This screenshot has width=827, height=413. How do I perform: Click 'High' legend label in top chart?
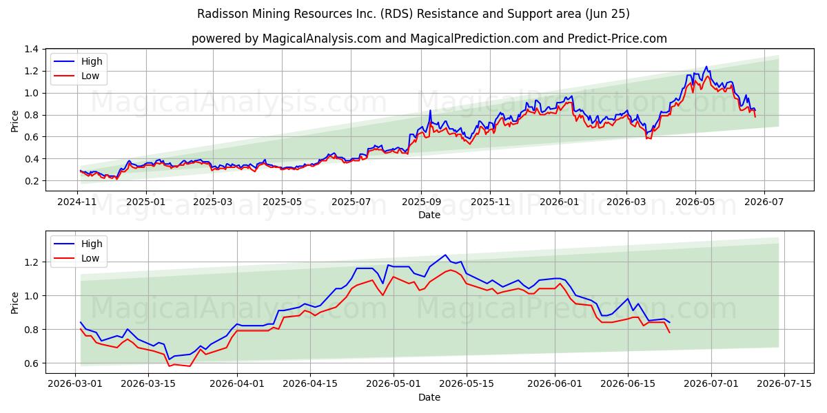point(92,61)
